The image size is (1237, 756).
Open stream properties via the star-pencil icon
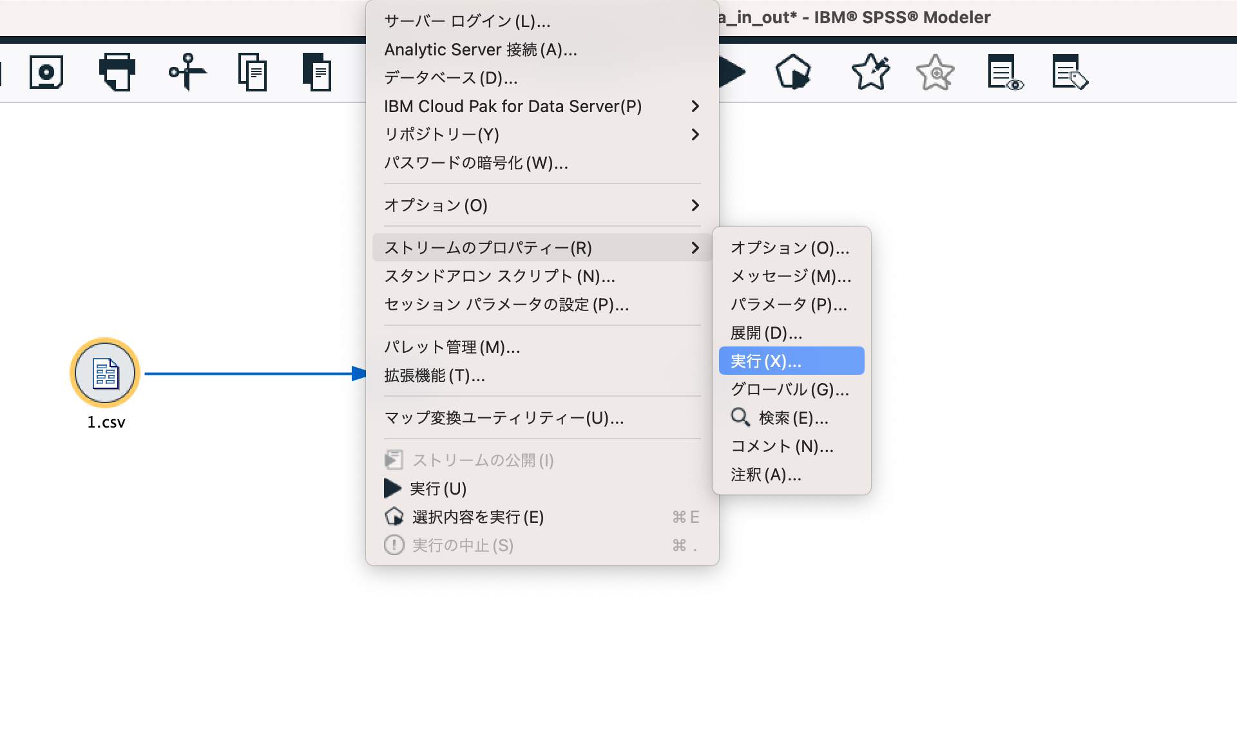coord(870,72)
